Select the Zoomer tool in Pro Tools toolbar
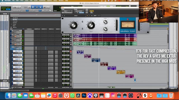 coord(29,7)
